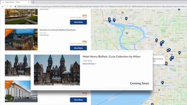This screenshot has height=105, width=187.
Task: Click View Rates for the $99 hotel
Action: point(78,22)
